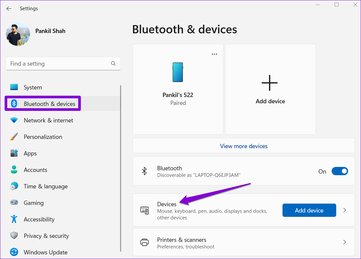Select Time & language in the sidebar
Viewport: 361px width, 259px height.
pos(46,186)
